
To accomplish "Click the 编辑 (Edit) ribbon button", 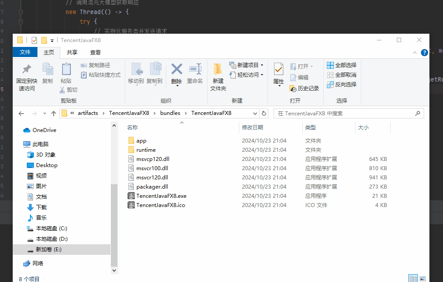I will 299,78.
